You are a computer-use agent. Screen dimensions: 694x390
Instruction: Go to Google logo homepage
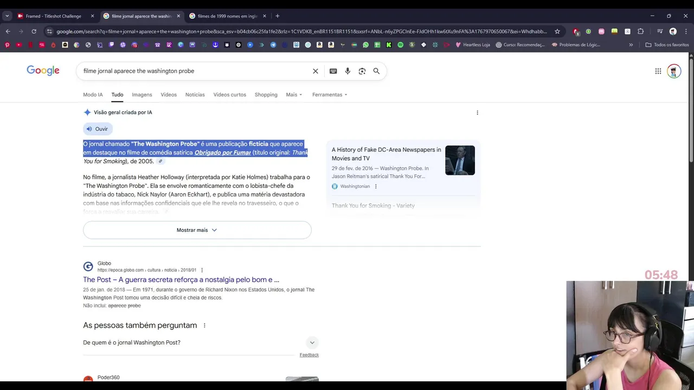point(43,70)
